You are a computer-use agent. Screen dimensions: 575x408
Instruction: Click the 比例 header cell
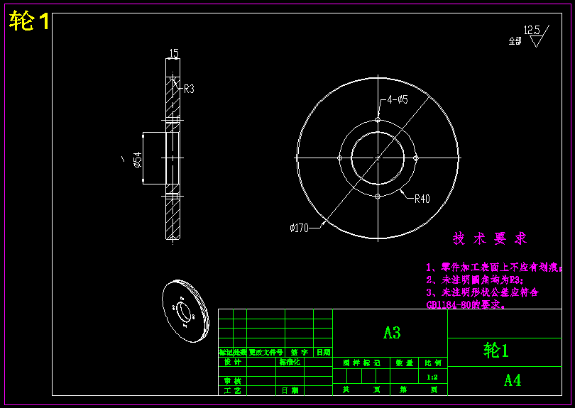pos(433,363)
